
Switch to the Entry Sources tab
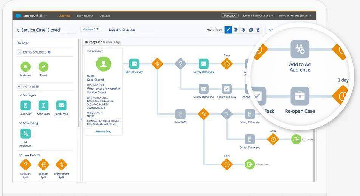pyautogui.click(x=85, y=16)
